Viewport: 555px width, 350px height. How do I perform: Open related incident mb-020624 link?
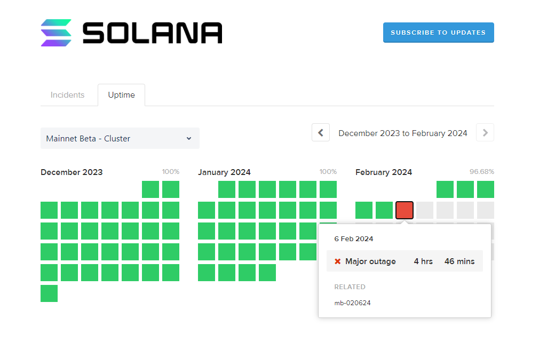point(353,303)
